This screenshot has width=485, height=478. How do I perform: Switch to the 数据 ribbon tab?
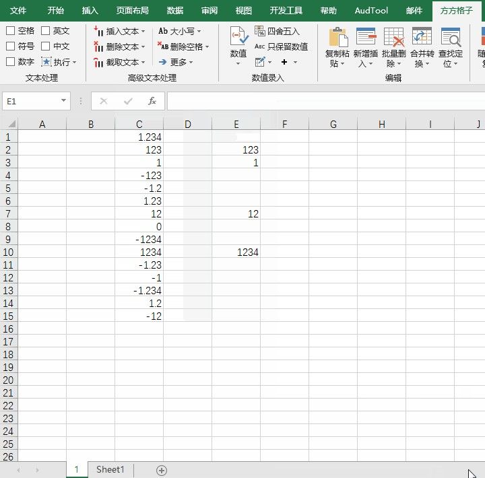[175, 11]
